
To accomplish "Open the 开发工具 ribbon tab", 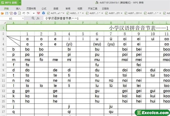I will [92, 8].
